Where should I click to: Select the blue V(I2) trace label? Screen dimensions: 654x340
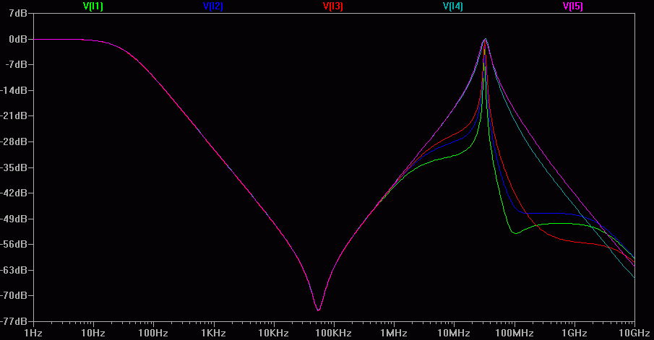pos(213,6)
